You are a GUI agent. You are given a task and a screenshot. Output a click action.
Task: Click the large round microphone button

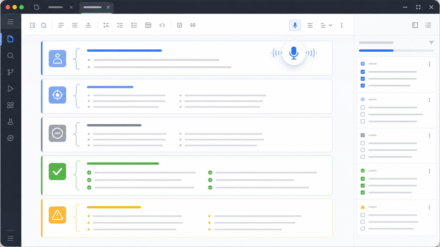point(294,53)
